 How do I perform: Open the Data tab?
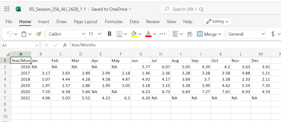[134, 22]
